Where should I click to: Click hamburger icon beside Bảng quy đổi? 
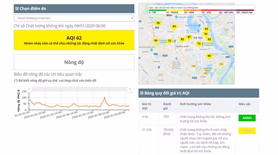tap(142, 93)
